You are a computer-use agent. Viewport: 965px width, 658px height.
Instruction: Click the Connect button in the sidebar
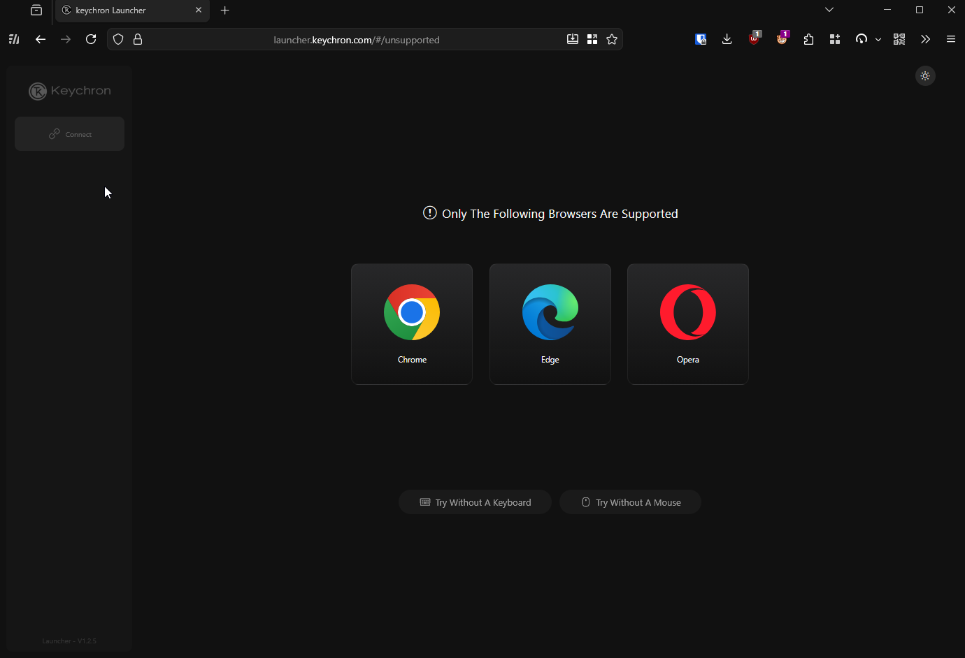(69, 133)
